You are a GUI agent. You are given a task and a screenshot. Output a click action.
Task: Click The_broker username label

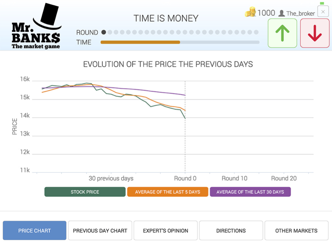pyautogui.click(x=300, y=14)
